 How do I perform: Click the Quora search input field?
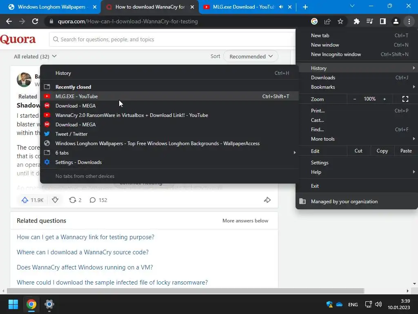pyautogui.click(x=172, y=39)
